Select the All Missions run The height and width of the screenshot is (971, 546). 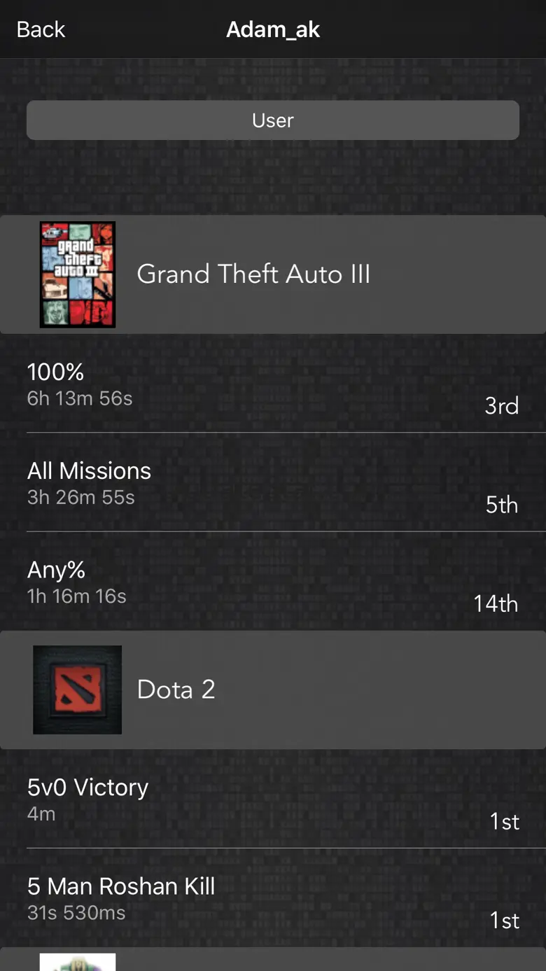[x=273, y=482]
